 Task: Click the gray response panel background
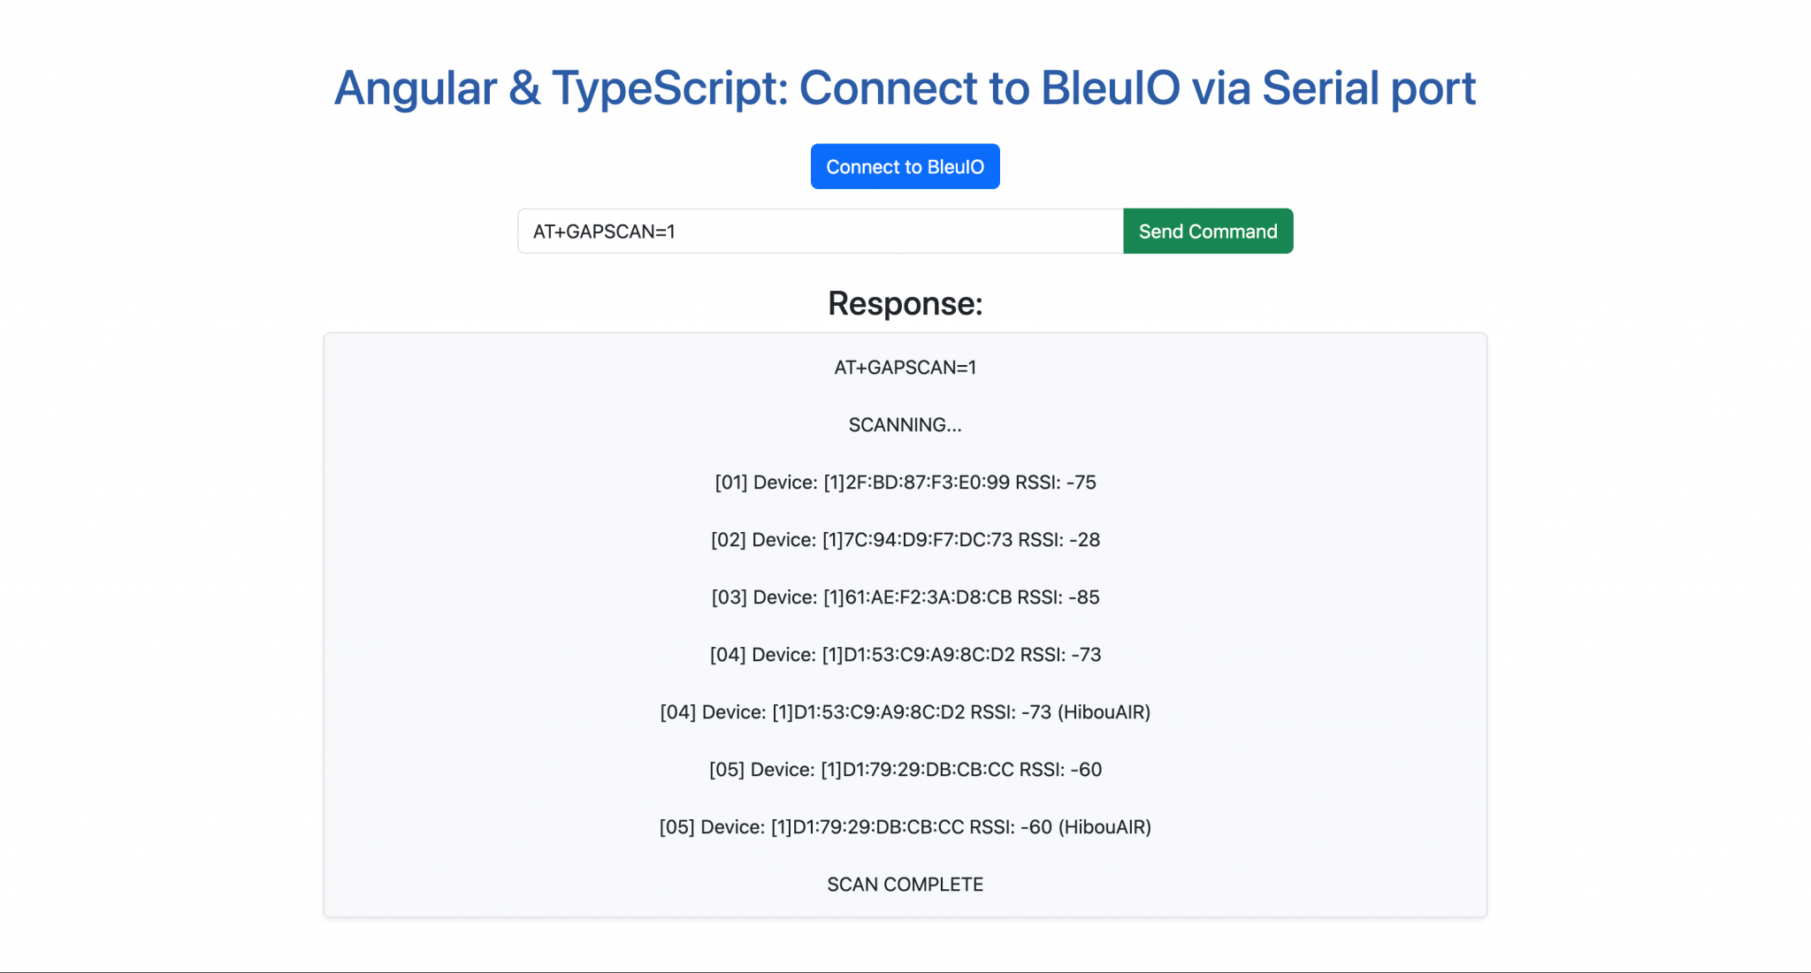point(442,619)
